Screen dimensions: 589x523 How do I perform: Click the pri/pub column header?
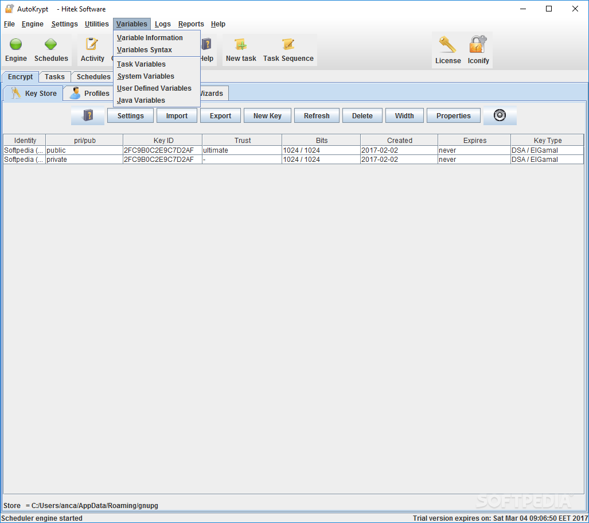tap(84, 140)
